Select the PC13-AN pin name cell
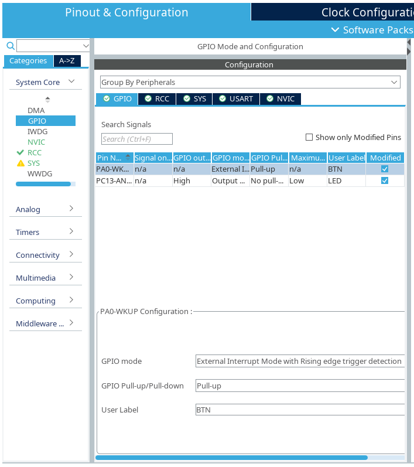 click(x=115, y=181)
